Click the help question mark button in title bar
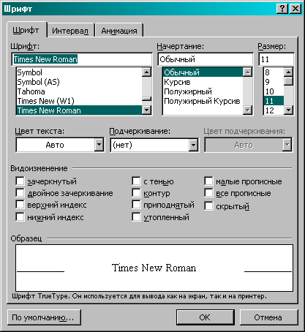The height and width of the screenshot is (332, 305). [x=282, y=9]
